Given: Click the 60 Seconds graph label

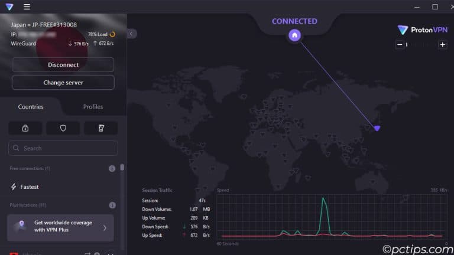Looking at the screenshot, I should 228,244.
